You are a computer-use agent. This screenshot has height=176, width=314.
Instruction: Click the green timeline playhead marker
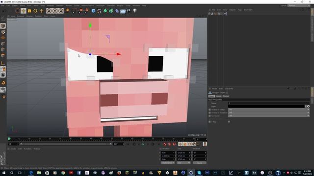[x=9, y=139]
